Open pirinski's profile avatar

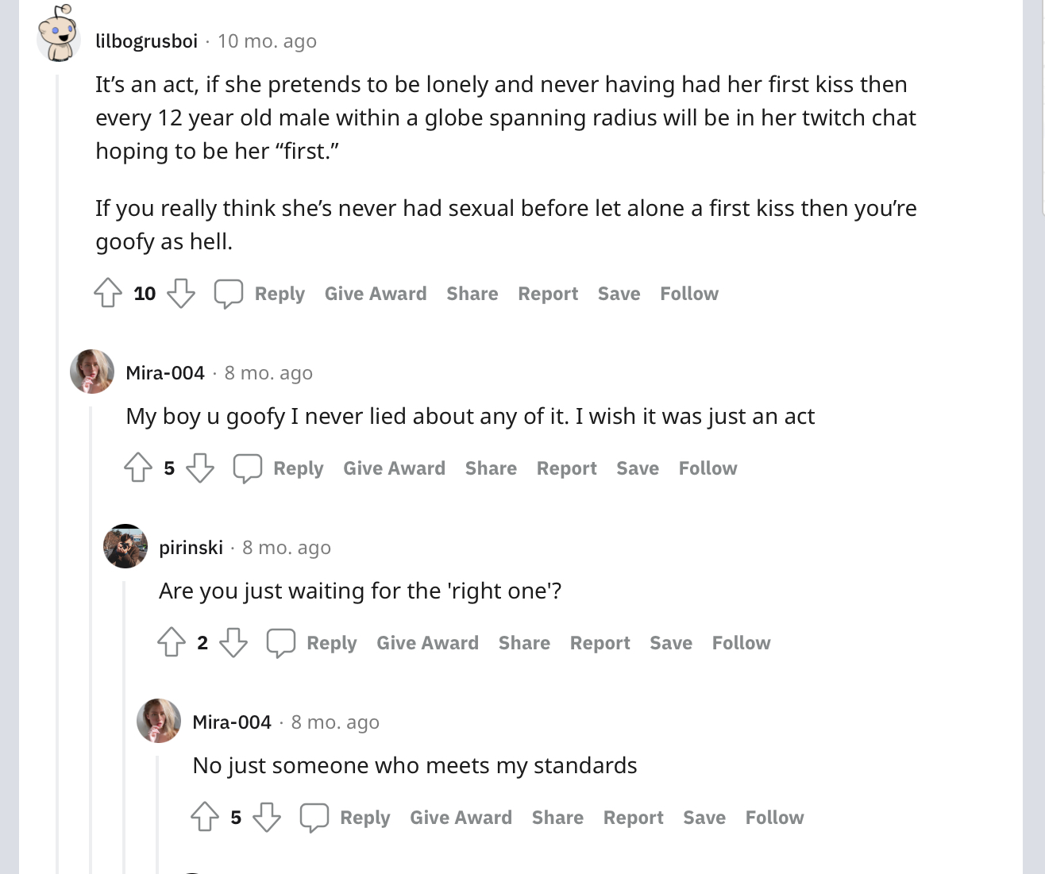click(x=125, y=546)
